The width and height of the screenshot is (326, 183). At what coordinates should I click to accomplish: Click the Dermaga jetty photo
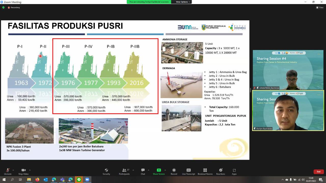(x=182, y=85)
